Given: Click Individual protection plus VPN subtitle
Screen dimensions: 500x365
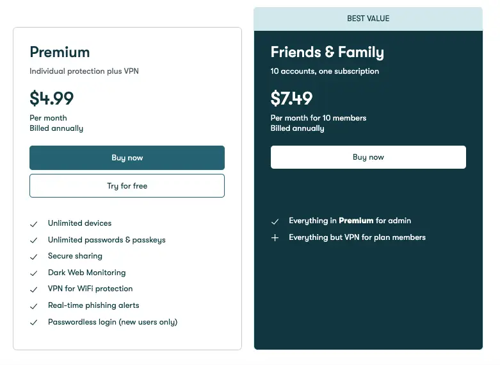Looking at the screenshot, I should tap(84, 71).
